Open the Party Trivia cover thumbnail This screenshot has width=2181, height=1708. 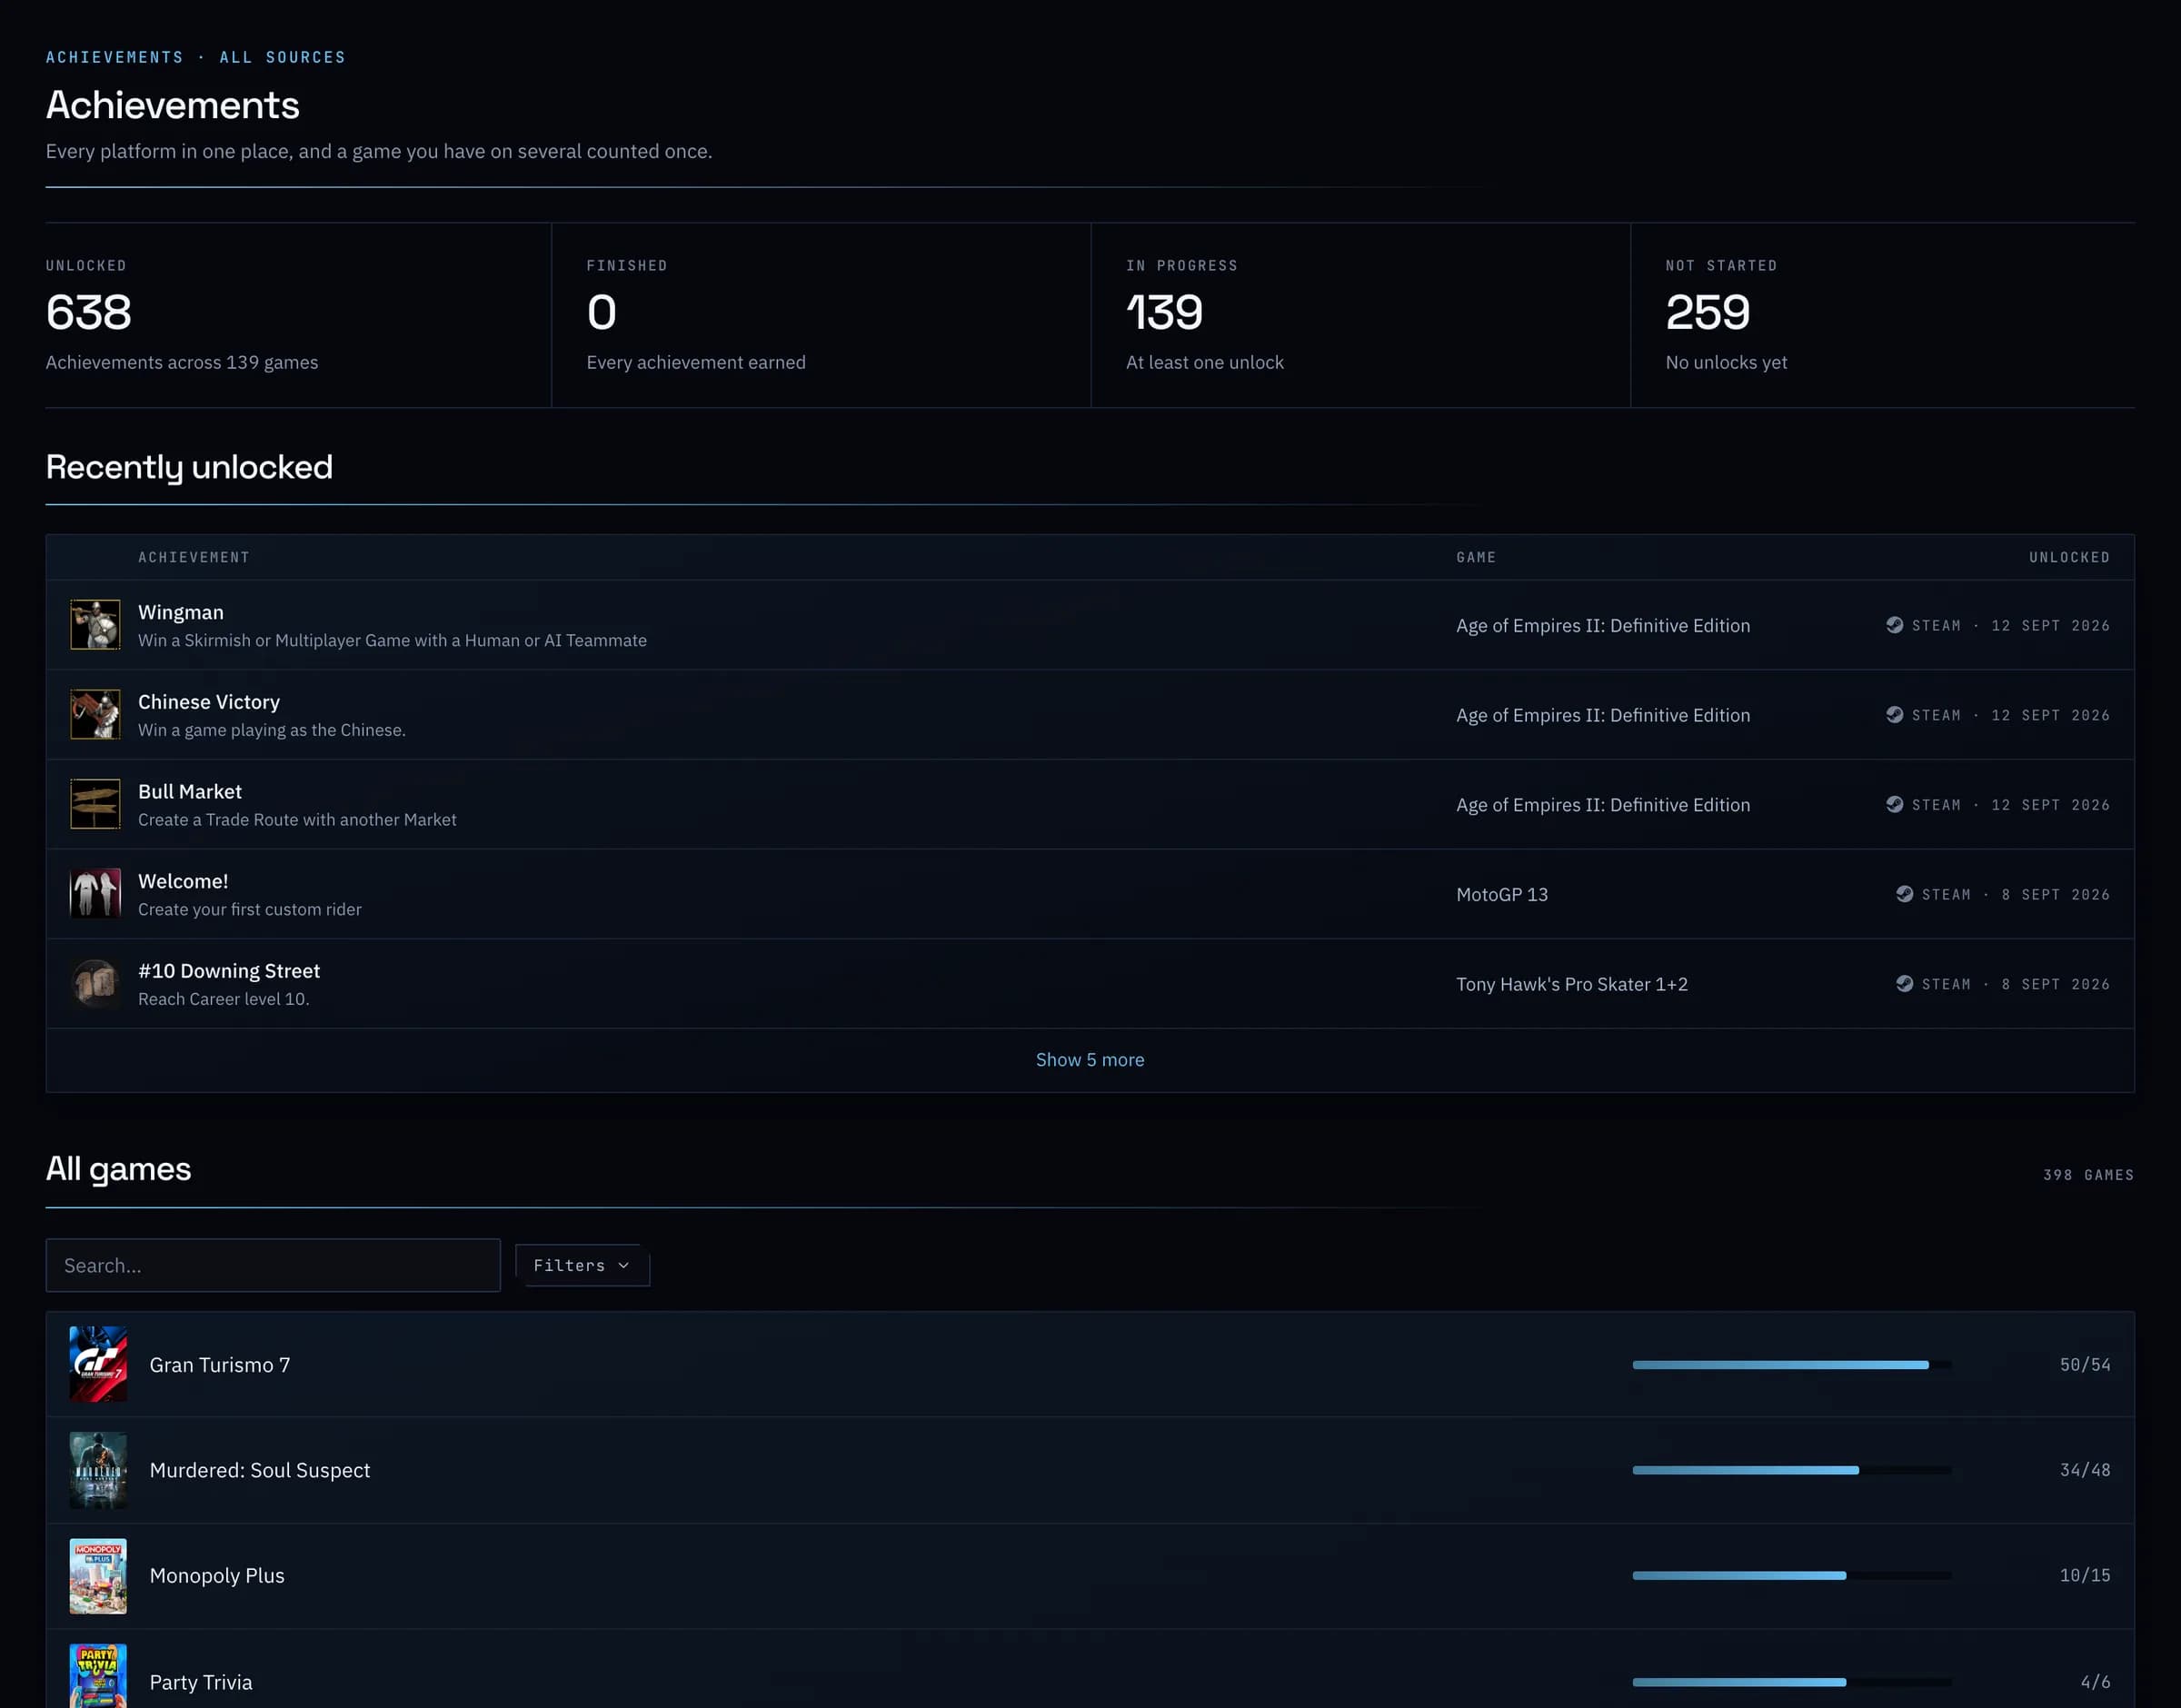(98, 1677)
